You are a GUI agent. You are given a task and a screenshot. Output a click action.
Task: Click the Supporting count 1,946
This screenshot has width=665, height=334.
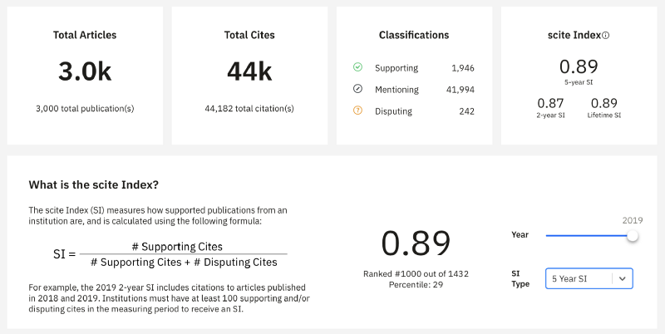[x=463, y=68]
